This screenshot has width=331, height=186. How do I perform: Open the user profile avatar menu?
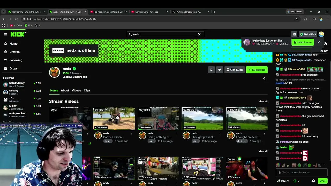pyautogui.click(x=321, y=34)
